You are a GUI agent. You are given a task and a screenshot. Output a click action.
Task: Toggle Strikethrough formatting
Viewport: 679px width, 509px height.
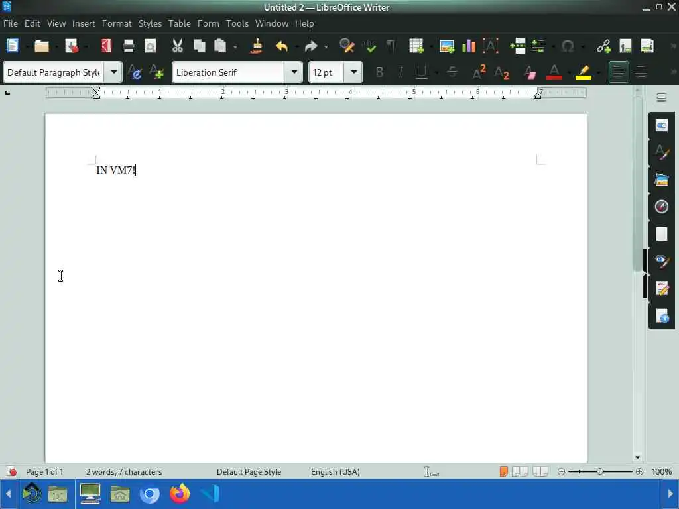coord(452,72)
